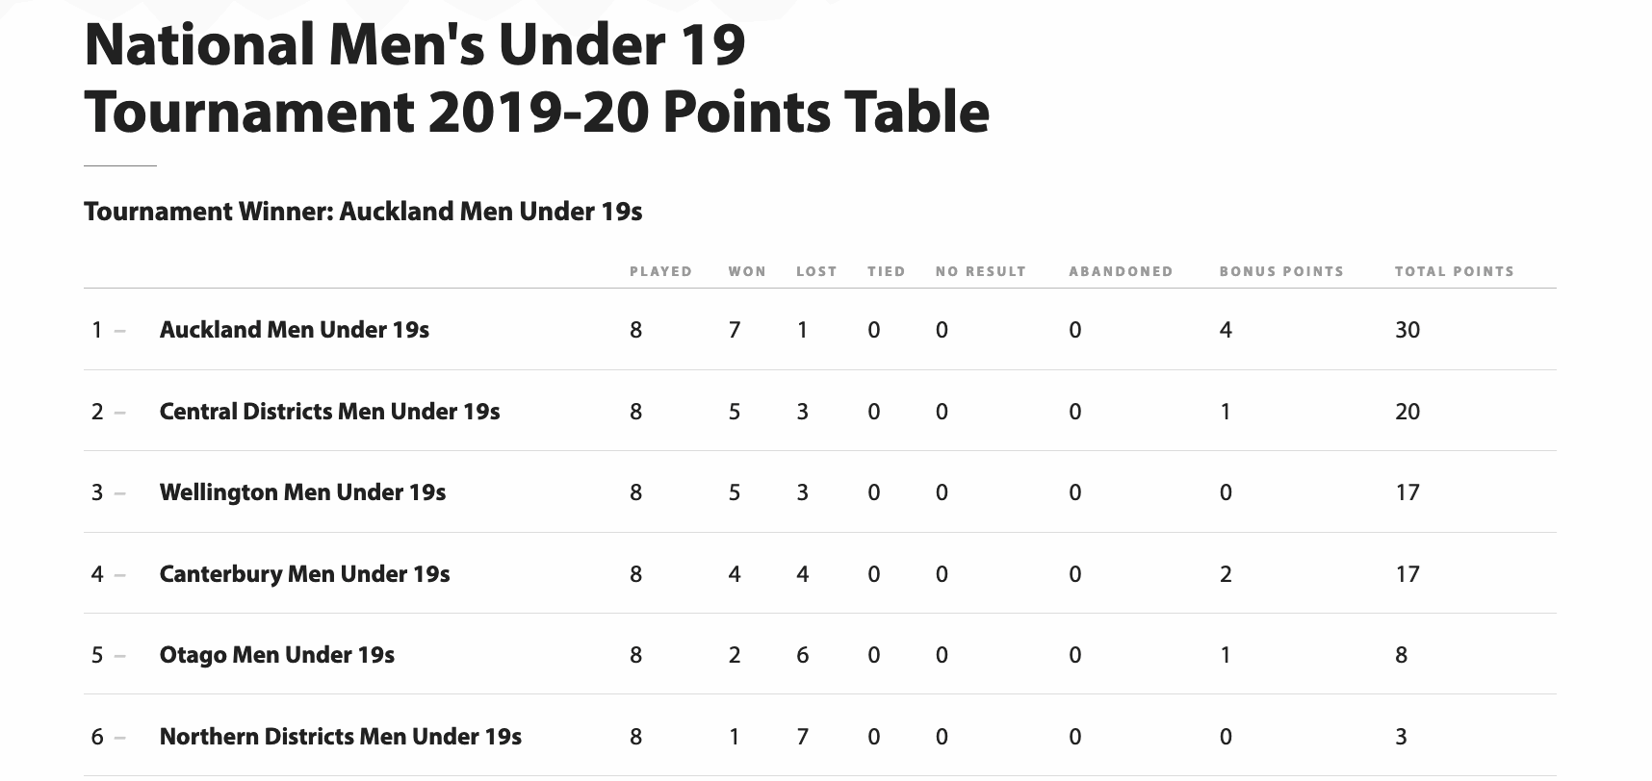Select Otago Men Under 19s row name
Screen dimensions: 1652x781
[x=277, y=655]
